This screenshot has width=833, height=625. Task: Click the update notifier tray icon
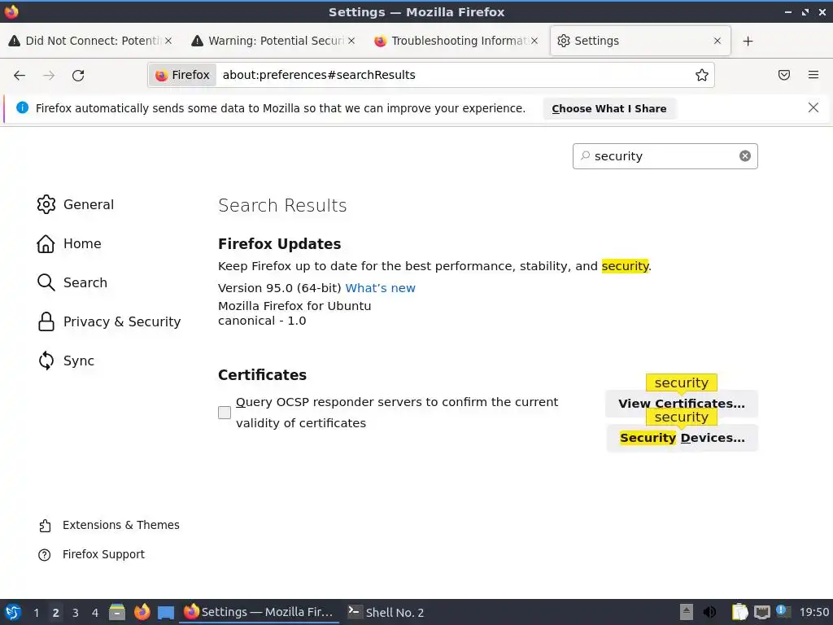783,611
